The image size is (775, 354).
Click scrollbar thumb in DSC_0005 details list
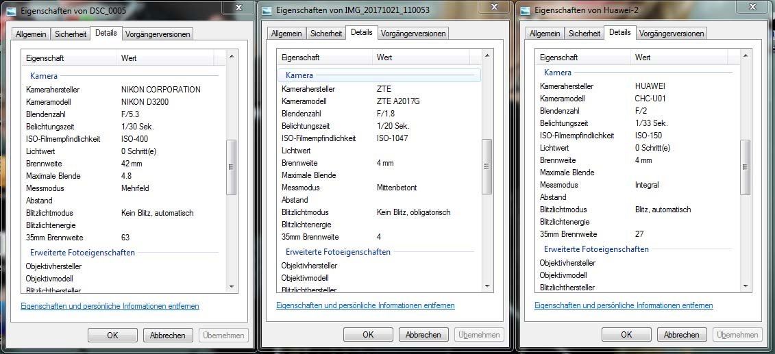click(232, 167)
